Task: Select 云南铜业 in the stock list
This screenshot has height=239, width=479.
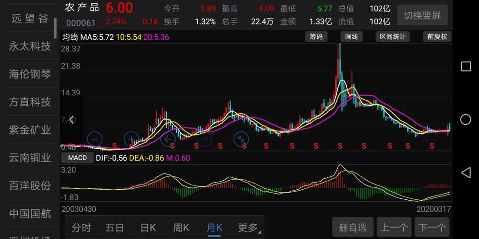Action: point(30,158)
